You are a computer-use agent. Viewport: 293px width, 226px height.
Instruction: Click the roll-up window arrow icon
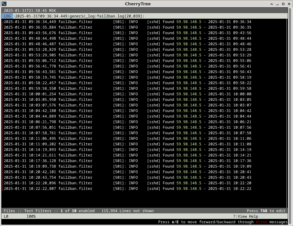coord(272,4)
